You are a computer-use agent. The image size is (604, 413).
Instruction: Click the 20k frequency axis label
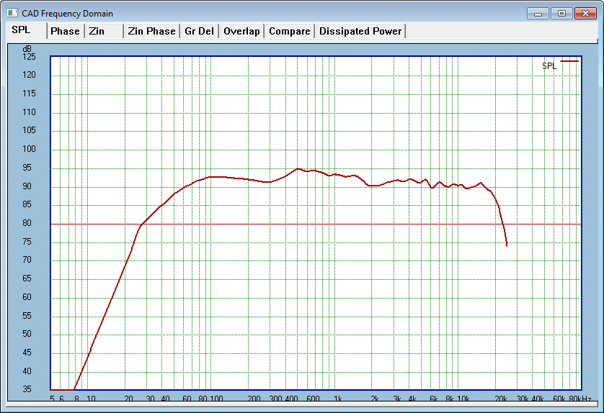500,399
